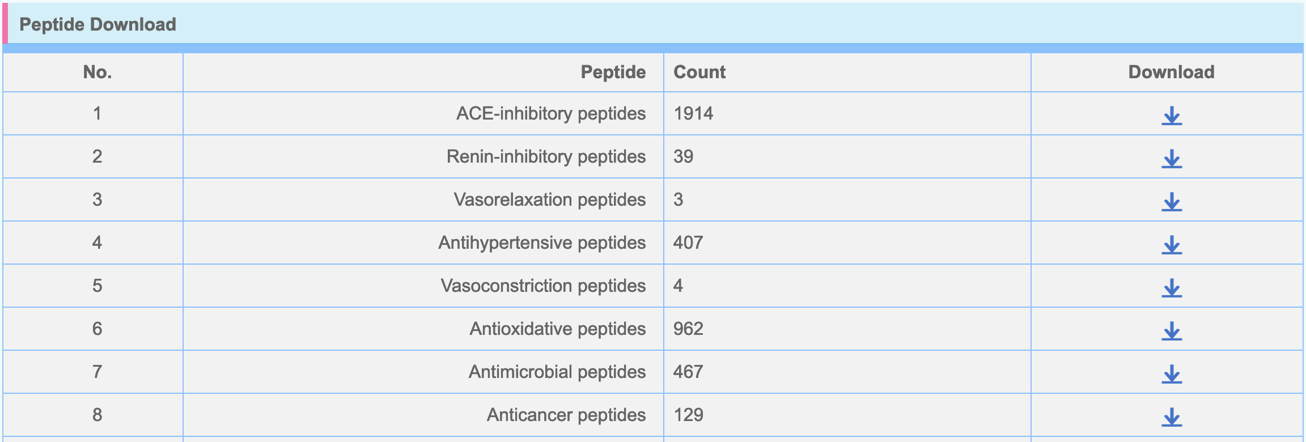1306x442 pixels.
Task: Click the Peptide Download section title
Action: tap(97, 24)
